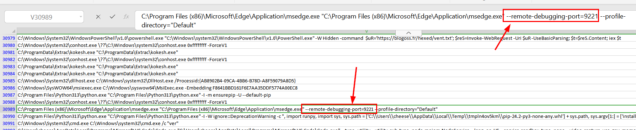Select row header 30986
This screenshot has height=130, width=636.
[9, 88]
